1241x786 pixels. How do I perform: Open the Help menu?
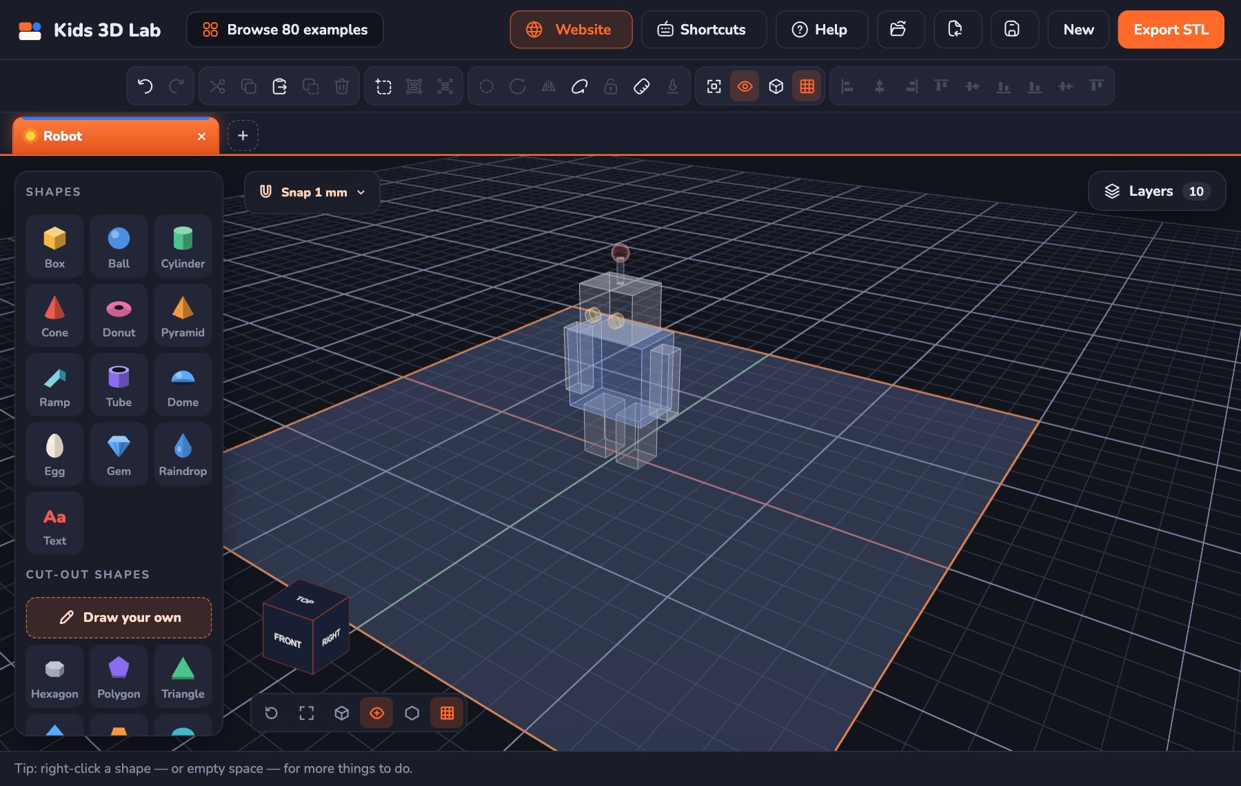[x=821, y=30]
